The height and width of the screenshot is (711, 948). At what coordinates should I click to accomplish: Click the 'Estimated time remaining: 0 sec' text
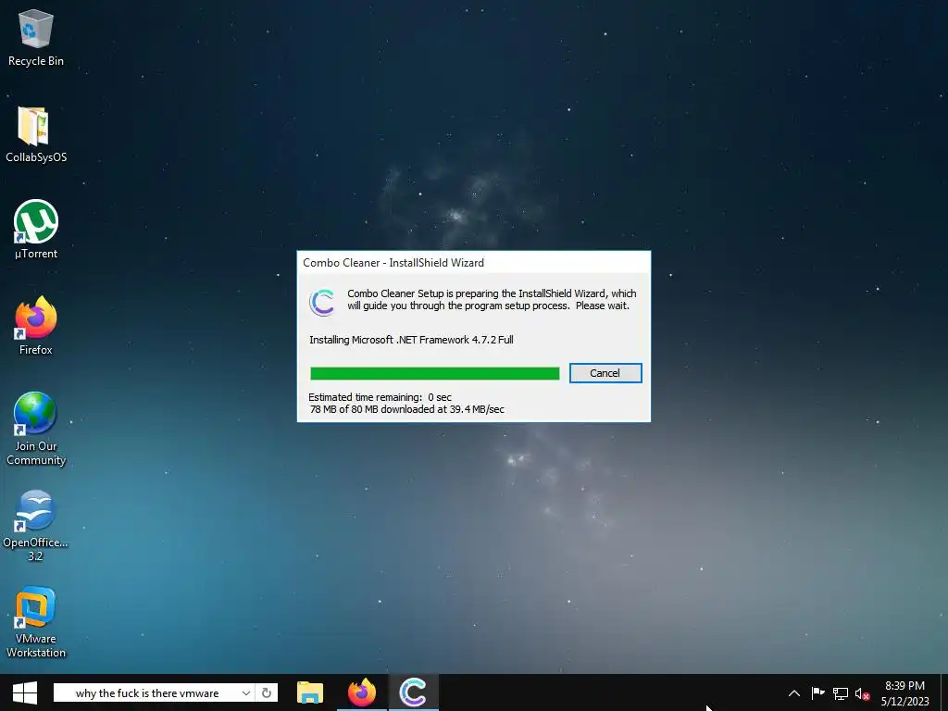[x=380, y=397]
